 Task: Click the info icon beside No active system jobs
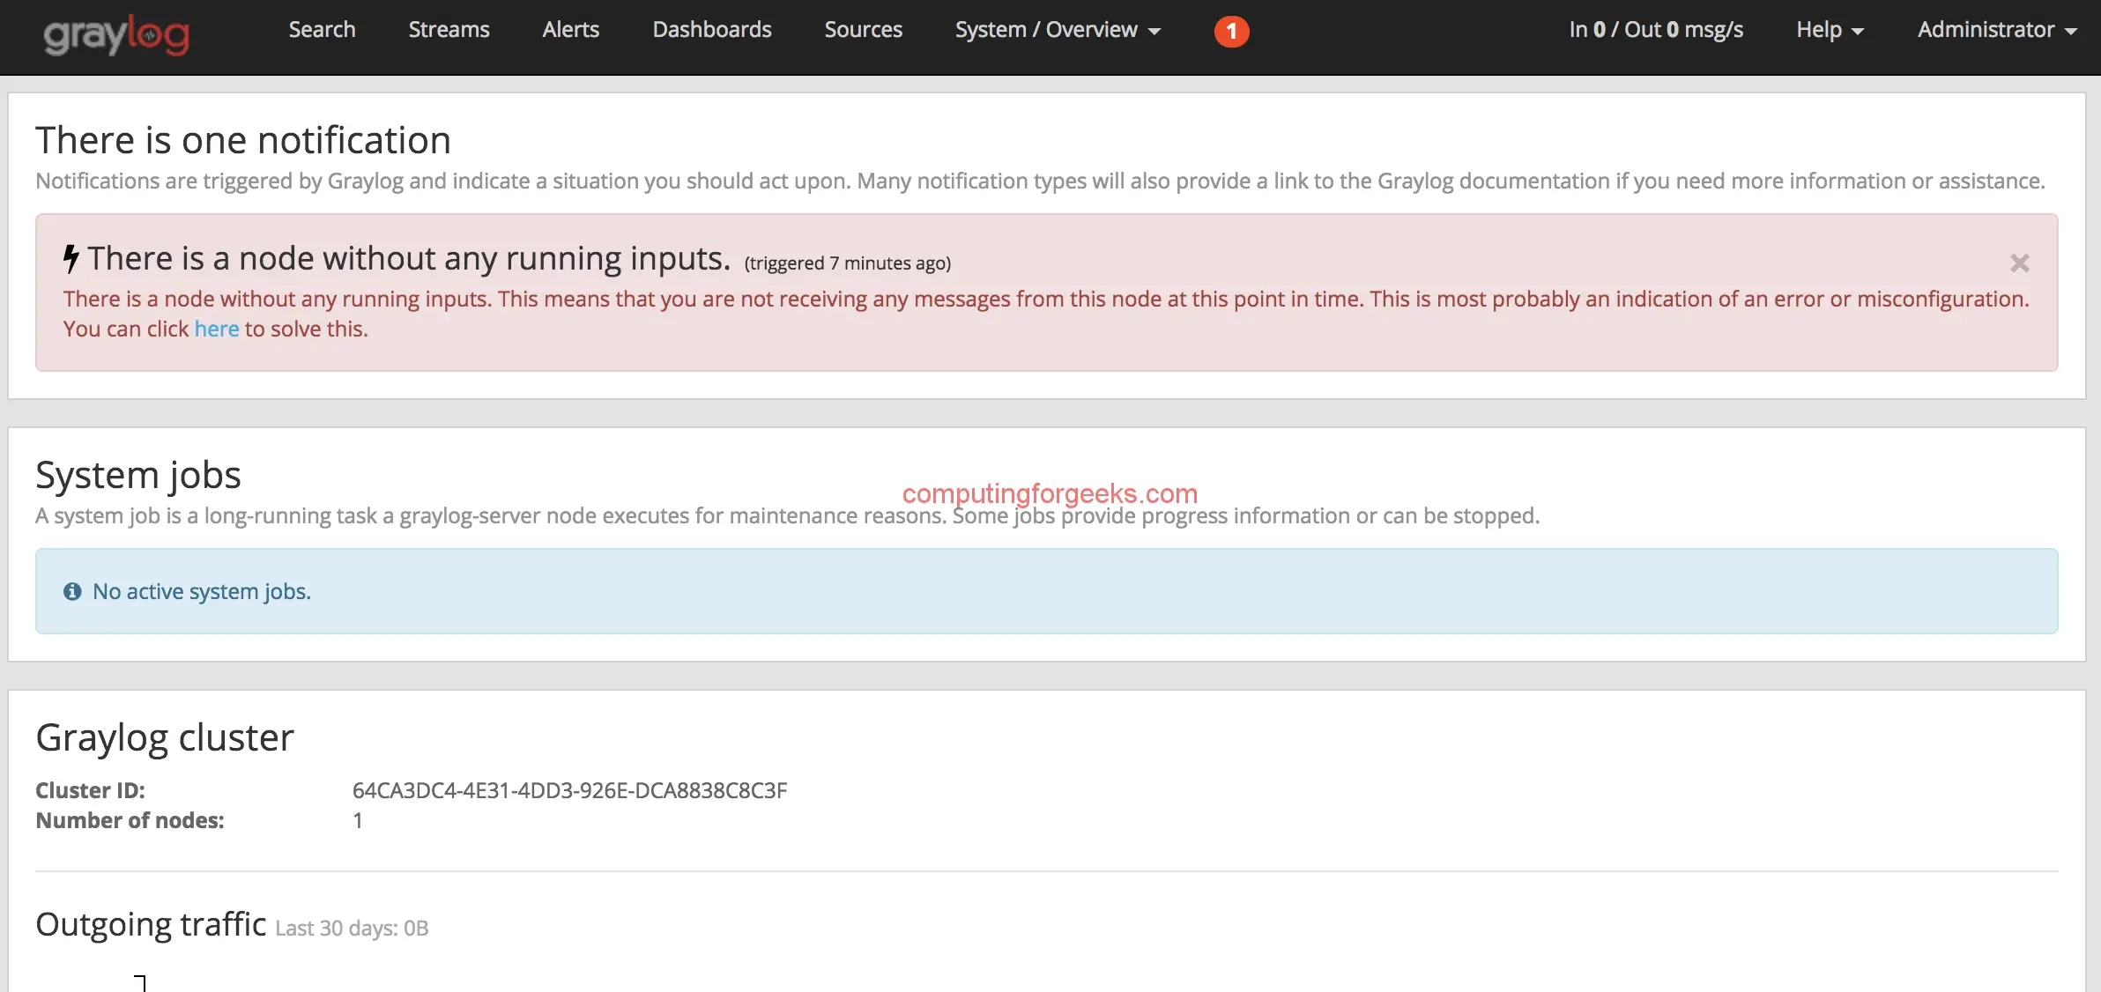[72, 591]
